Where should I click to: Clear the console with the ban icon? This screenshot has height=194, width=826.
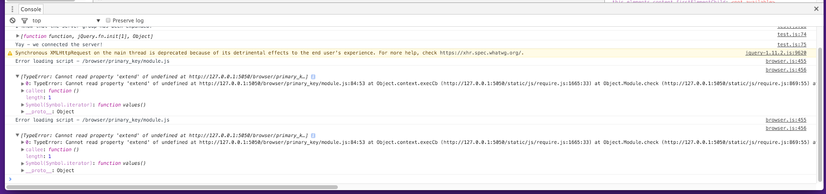tap(13, 20)
